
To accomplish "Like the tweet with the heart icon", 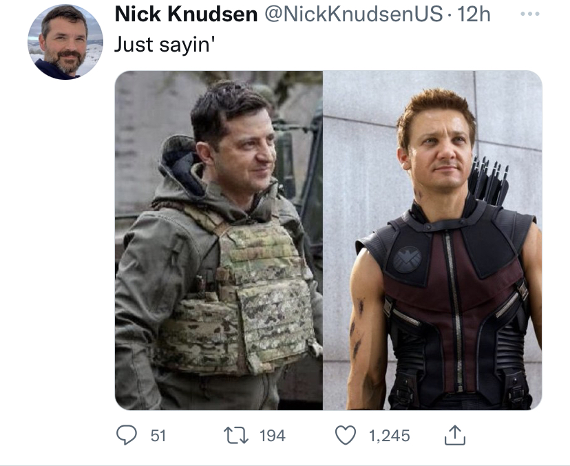I will 346,435.
